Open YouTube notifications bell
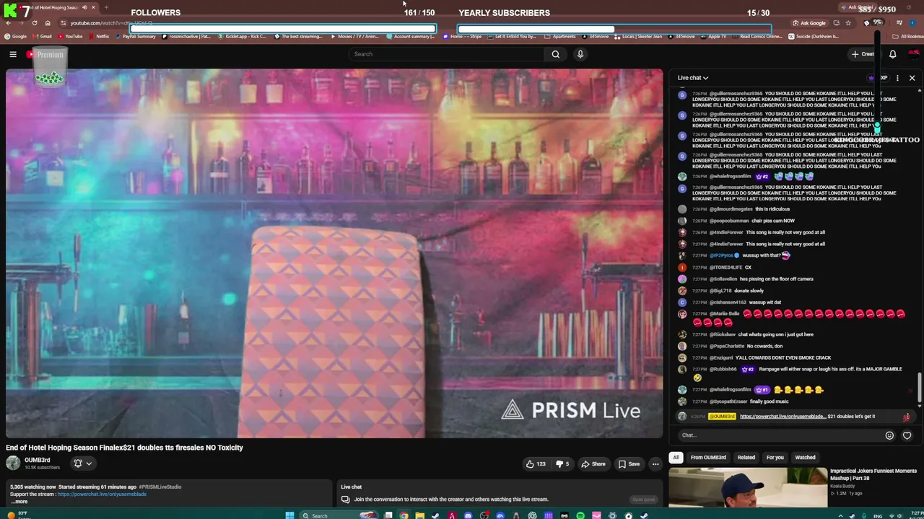Viewport: 924px width, 519px height. (x=893, y=54)
